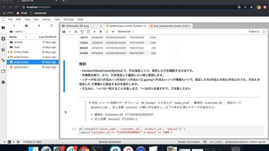Bookmark this page with the star icon
The height and width of the screenshot is (151, 269).
251,7
